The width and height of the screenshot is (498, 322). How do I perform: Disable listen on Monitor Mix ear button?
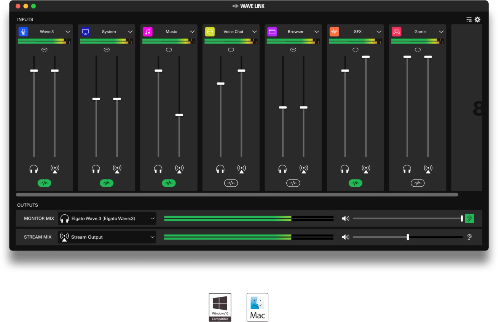469,218
